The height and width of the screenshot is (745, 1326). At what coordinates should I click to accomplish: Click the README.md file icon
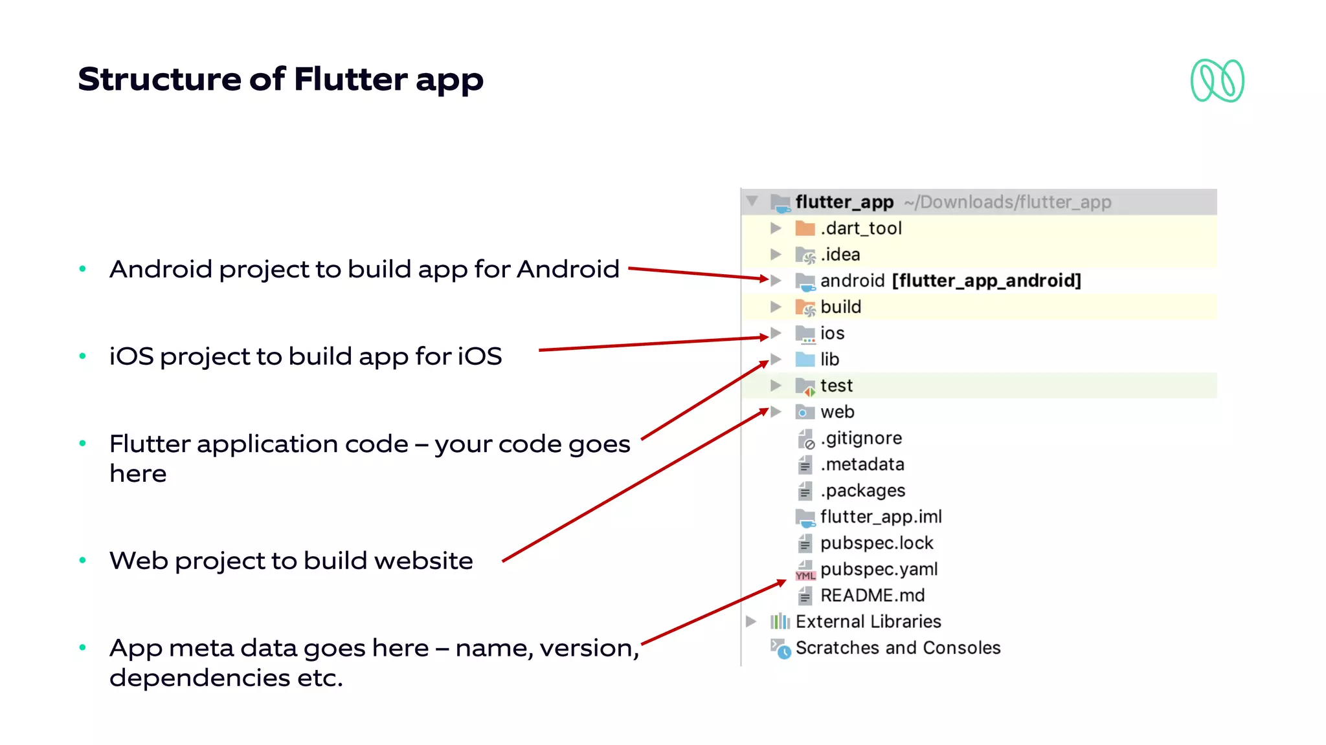pyautogui.click(x=805, y=596)
